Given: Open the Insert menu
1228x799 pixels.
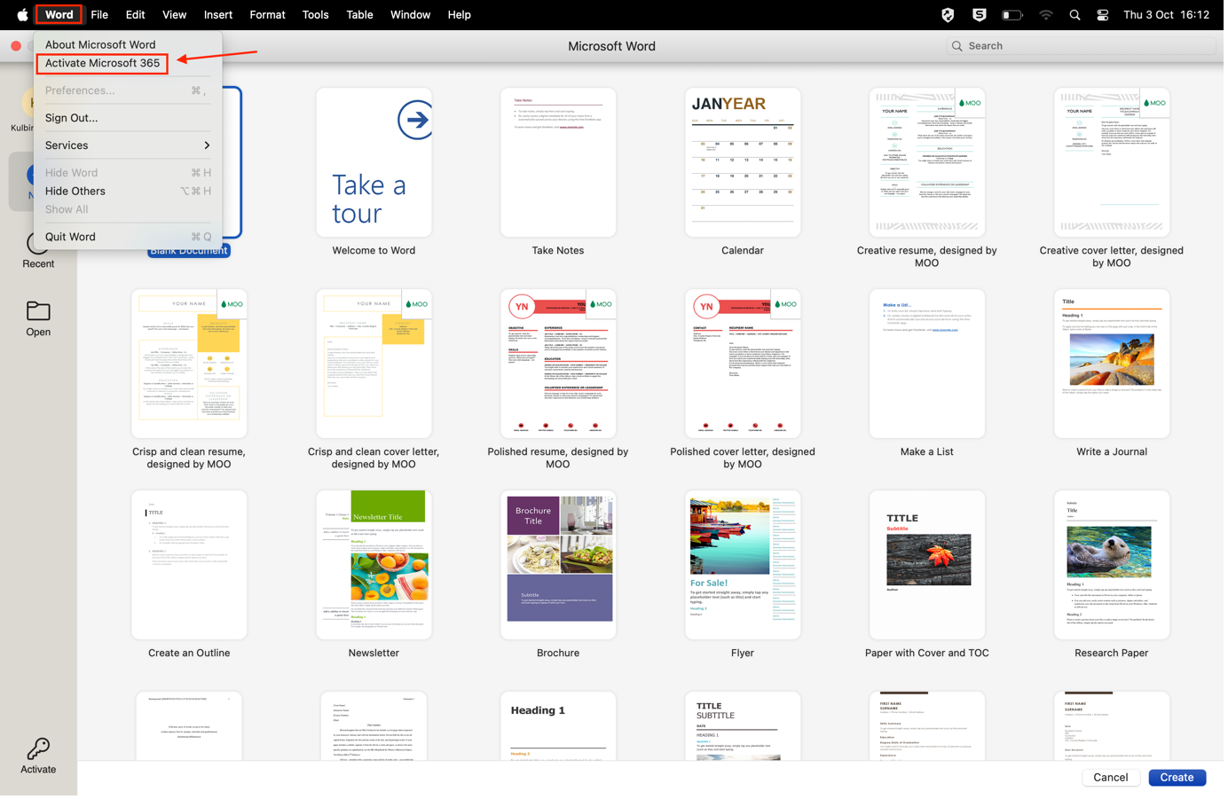Looking at the screenshot, I should point(217,15).
